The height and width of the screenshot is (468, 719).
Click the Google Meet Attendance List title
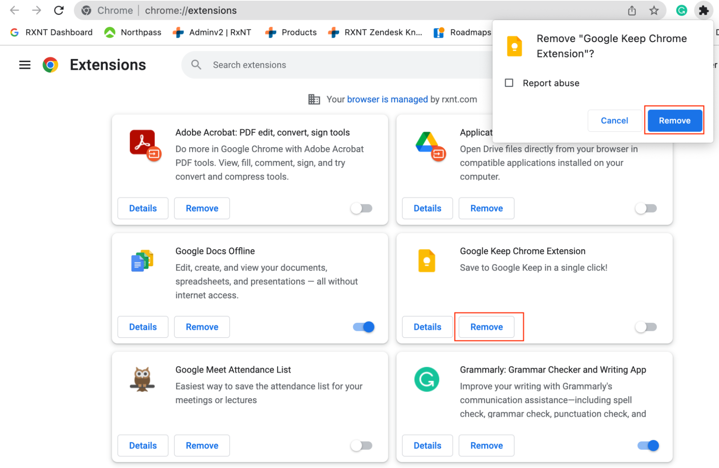coord(233,370)
